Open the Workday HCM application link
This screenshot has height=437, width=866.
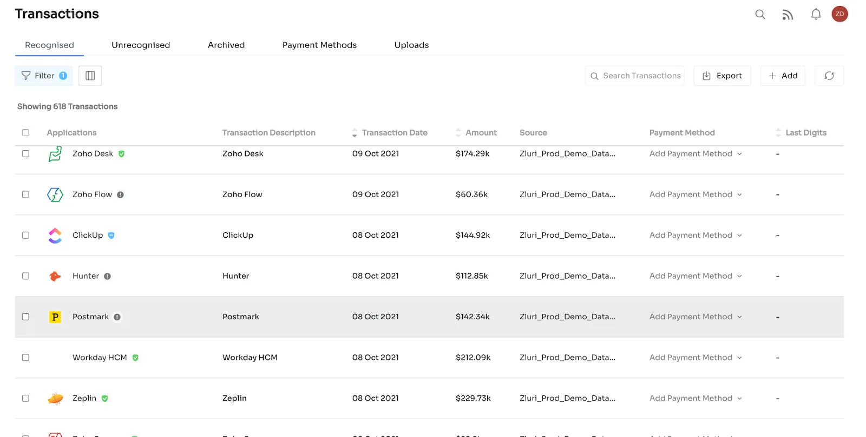pos(100,358)
